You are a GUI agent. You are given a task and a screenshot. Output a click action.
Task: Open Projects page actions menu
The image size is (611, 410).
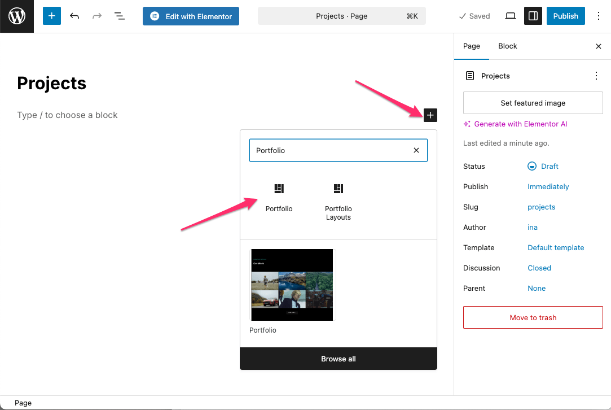(x=596, y=76)
